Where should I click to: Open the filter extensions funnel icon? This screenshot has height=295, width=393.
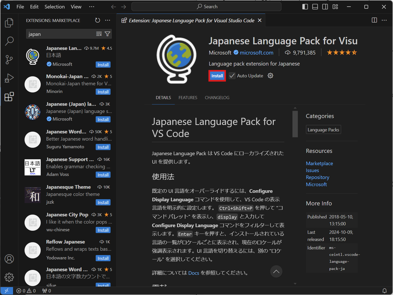coord(107,34)
